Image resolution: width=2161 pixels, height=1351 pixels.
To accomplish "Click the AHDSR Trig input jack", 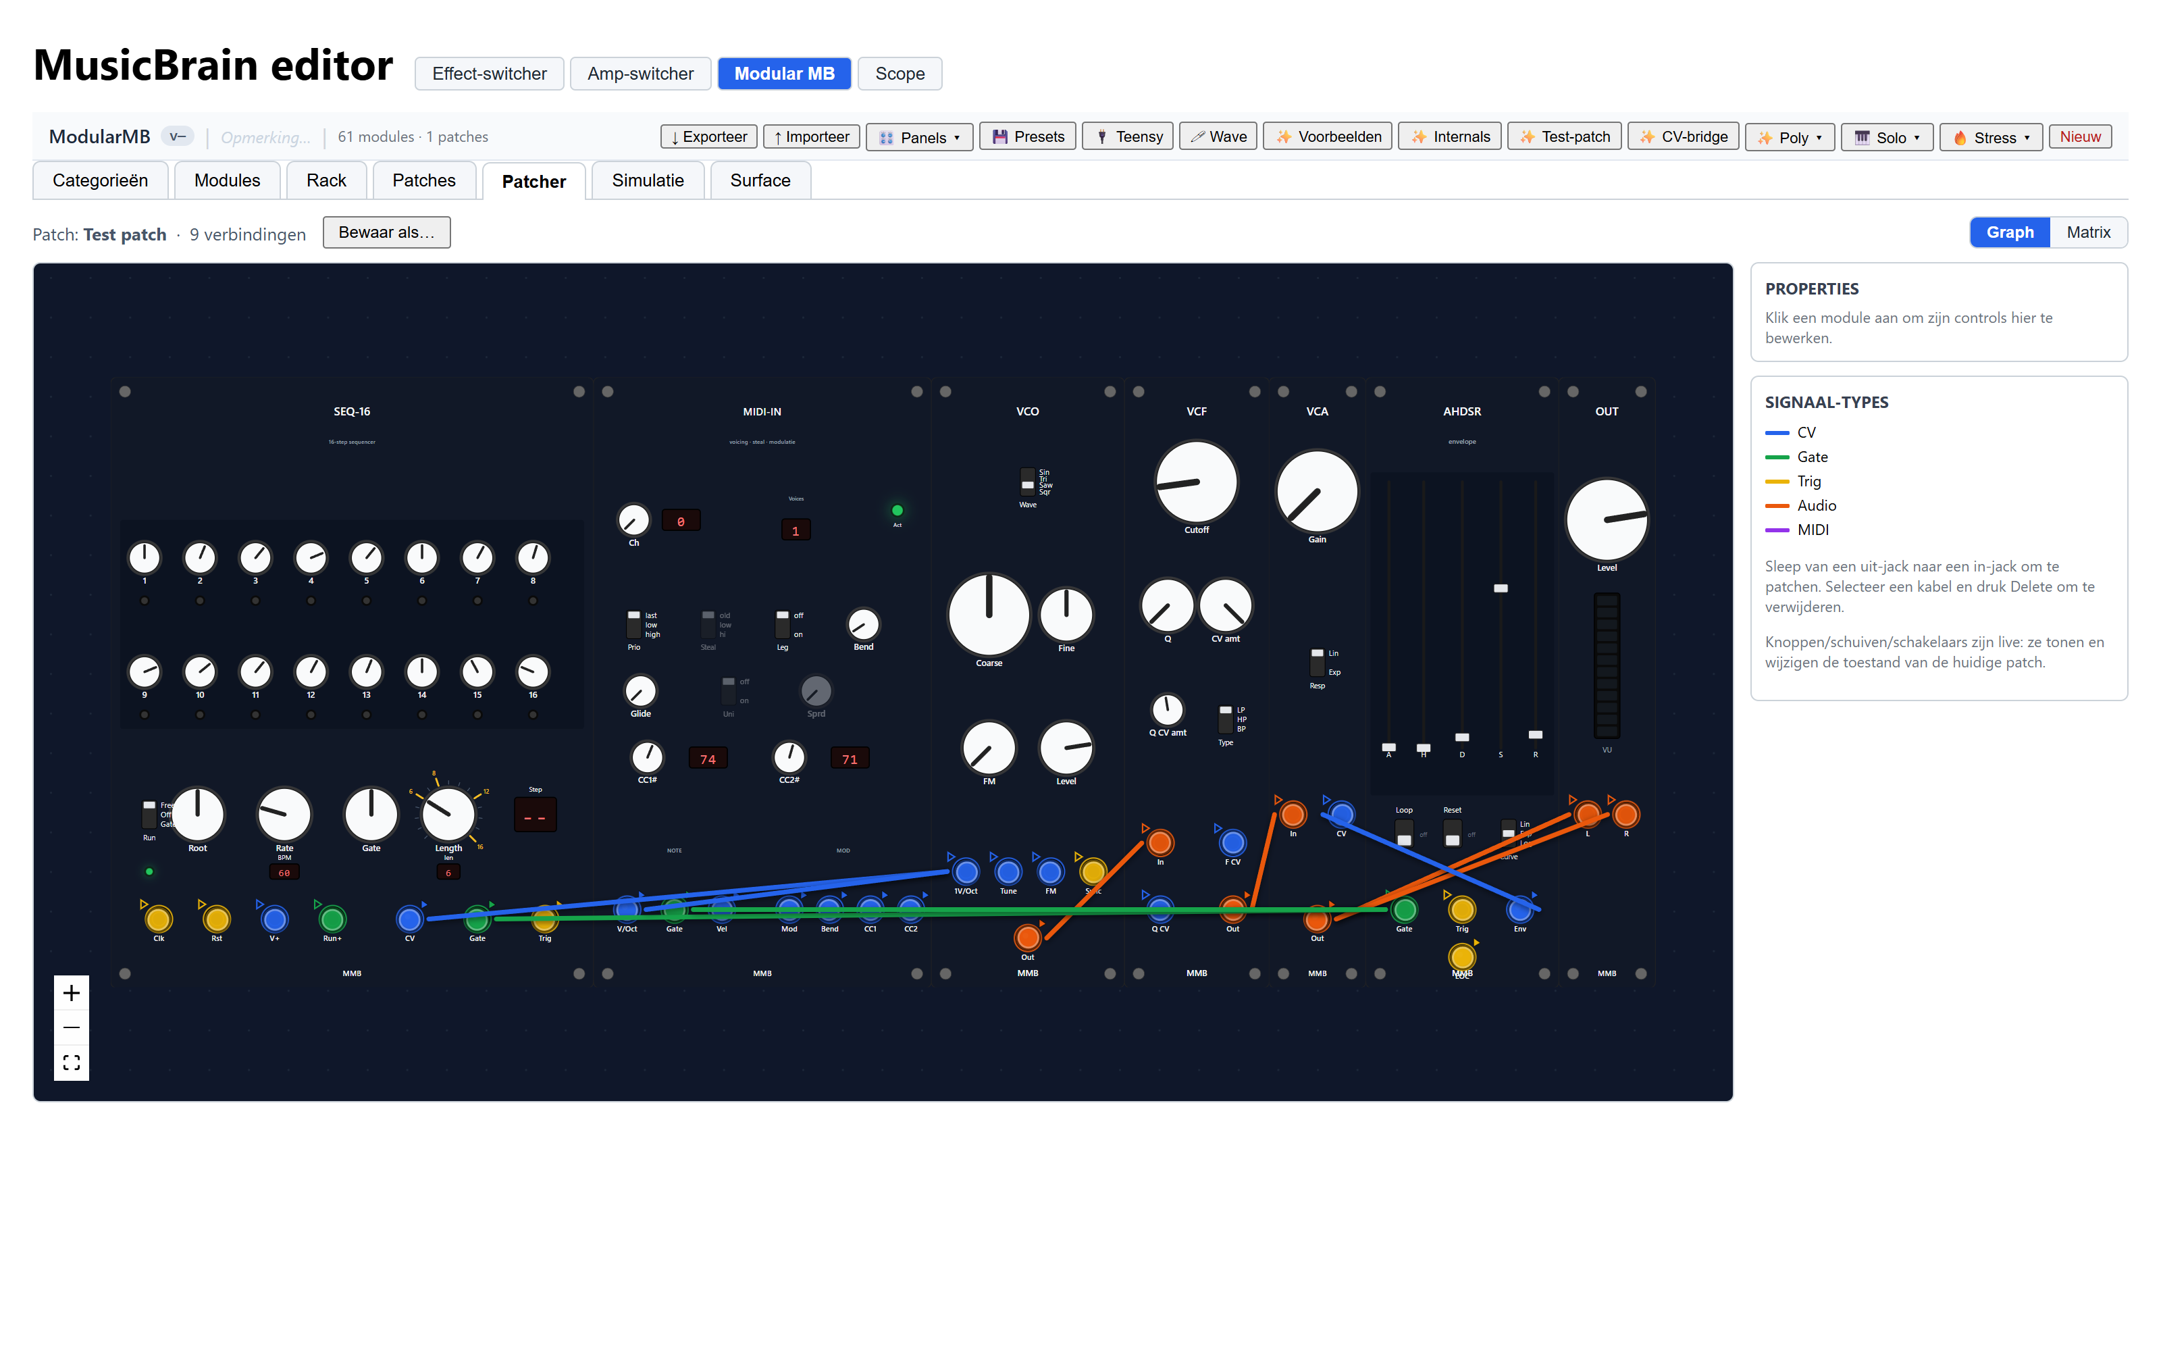I will coord(1462,910).
